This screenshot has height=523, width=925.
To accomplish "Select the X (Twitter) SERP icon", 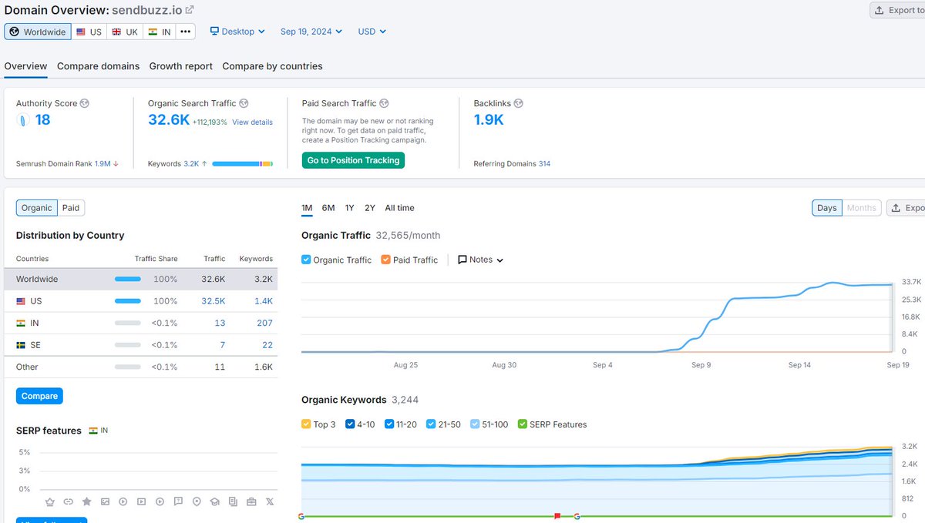I will (x=270, y=501).
